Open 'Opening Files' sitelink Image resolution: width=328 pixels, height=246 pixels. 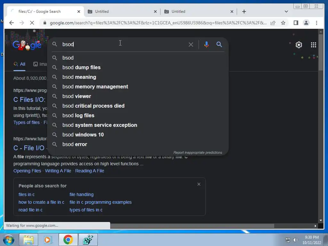(27, 171)
